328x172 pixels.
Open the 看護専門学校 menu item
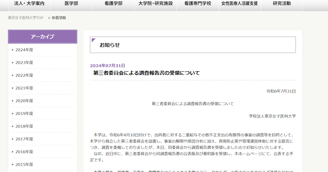[x=198, y=4]
